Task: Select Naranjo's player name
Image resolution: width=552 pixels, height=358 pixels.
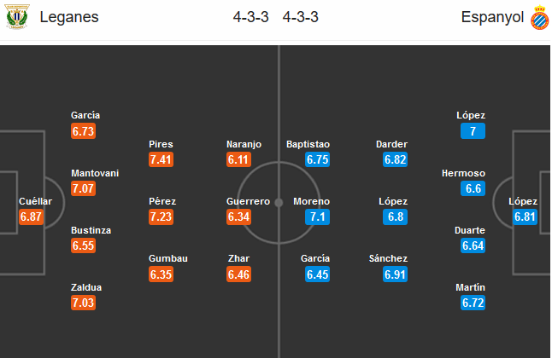Action: (244, 145)
